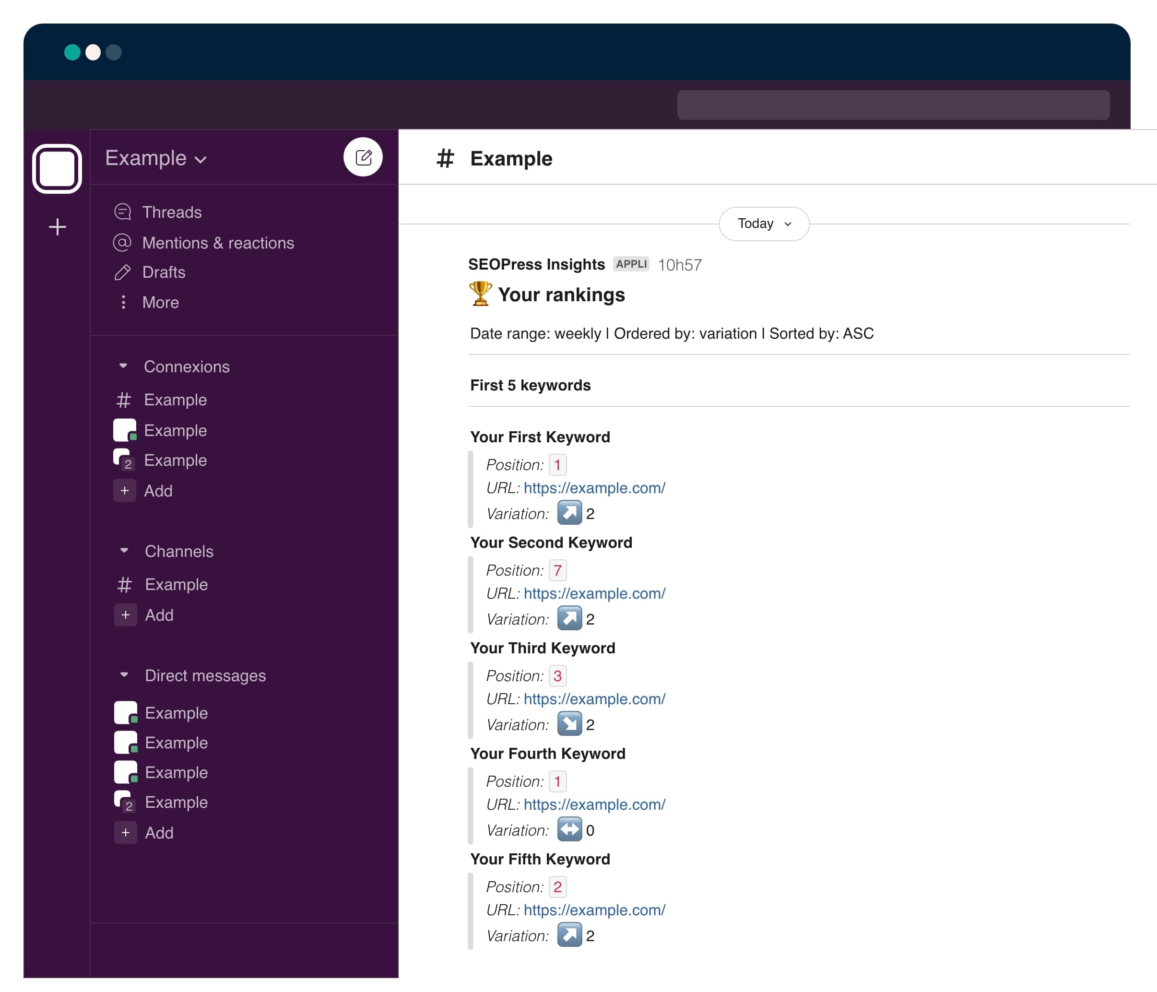This screenshot has width=1157, height=992.
Task: Click third avatar Example under Direct messages
Action: (126, 772)
